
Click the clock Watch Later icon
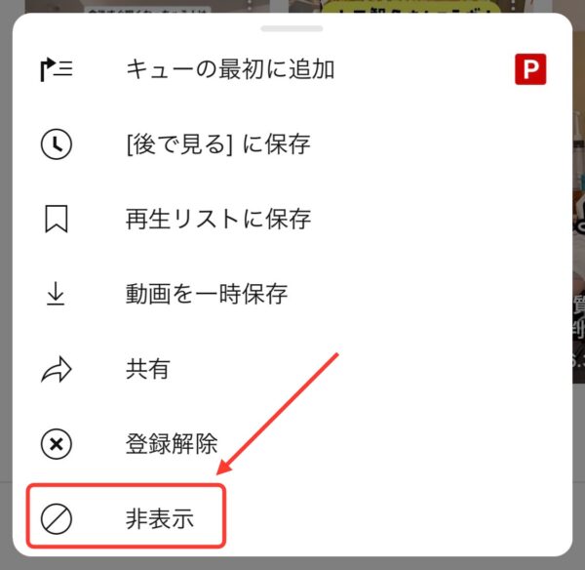click(56, 144)
